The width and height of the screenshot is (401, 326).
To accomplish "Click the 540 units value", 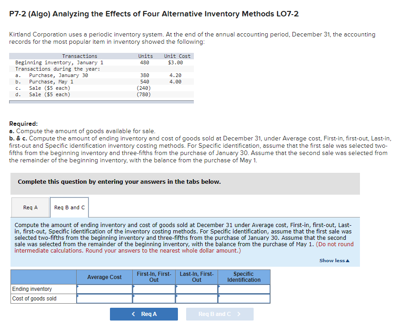I will pos(145,82).
